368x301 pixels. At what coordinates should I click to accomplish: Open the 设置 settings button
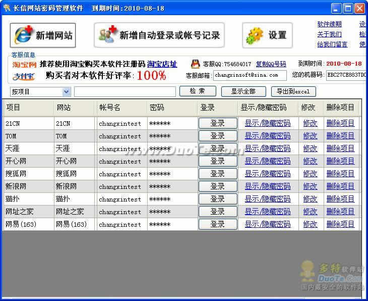(267, 35)
